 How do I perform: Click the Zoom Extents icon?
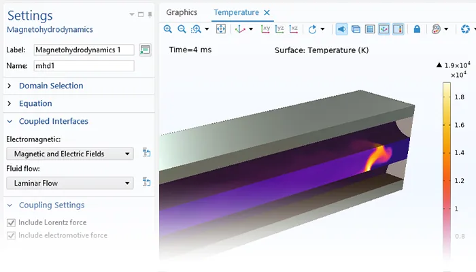pos(220,29)
